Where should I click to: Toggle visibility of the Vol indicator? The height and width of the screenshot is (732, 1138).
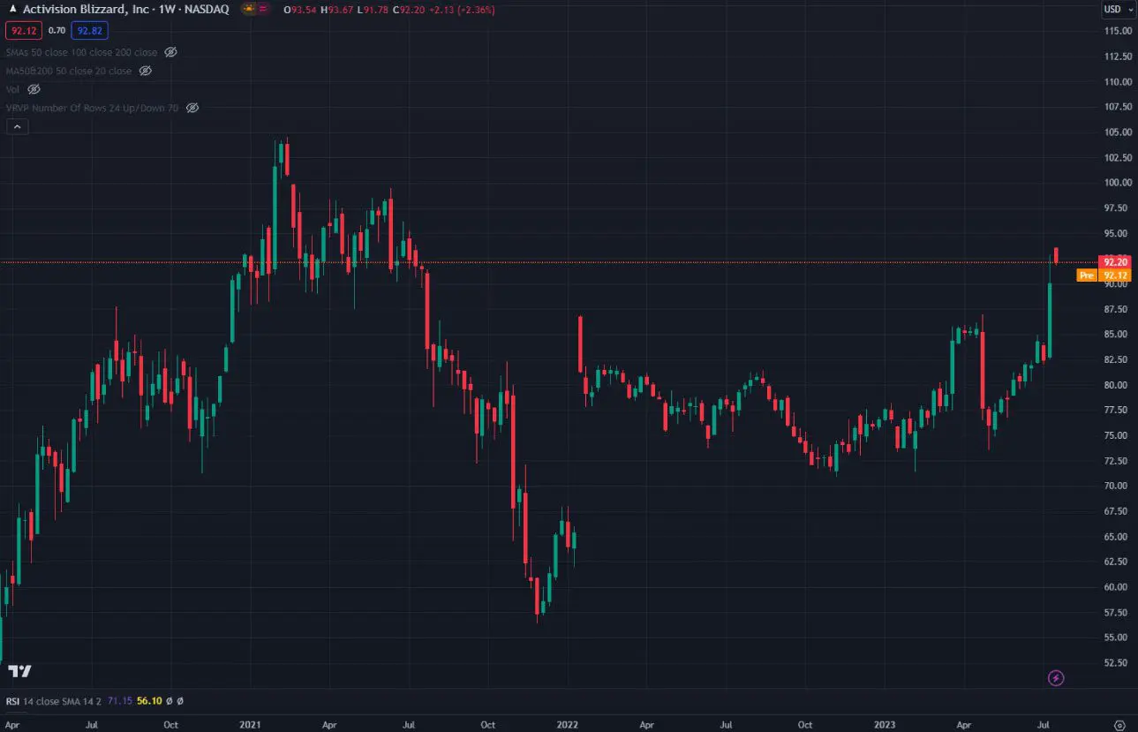34,89
